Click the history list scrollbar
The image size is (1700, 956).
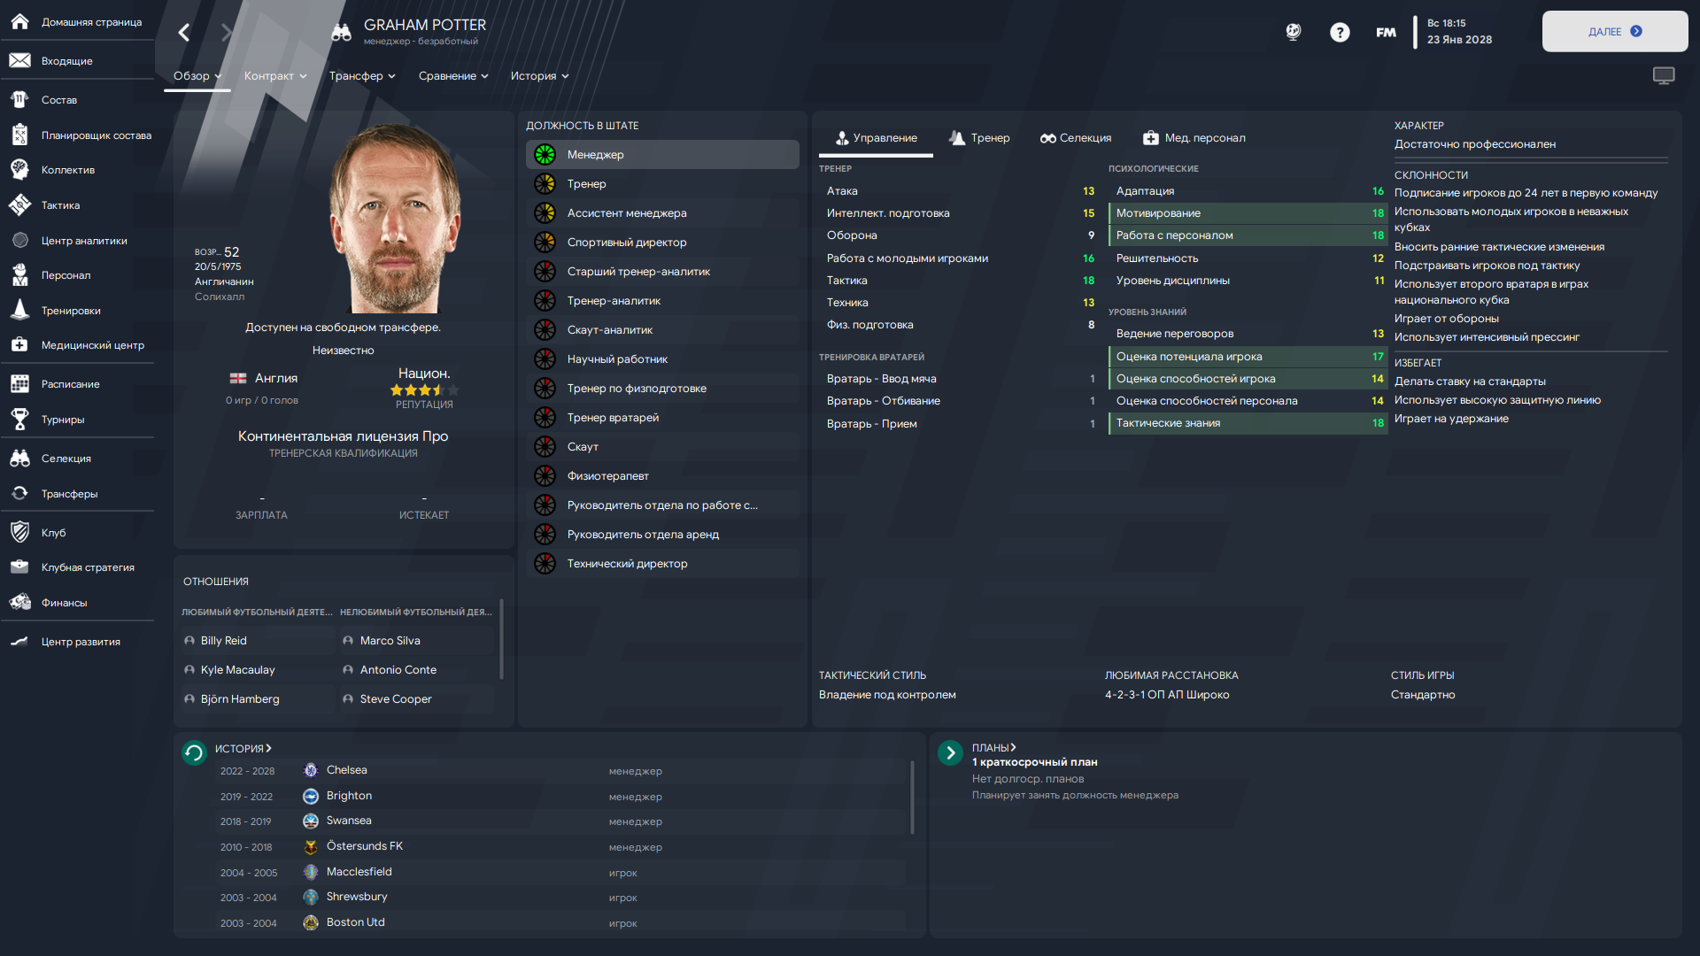(x=912, y=797)
